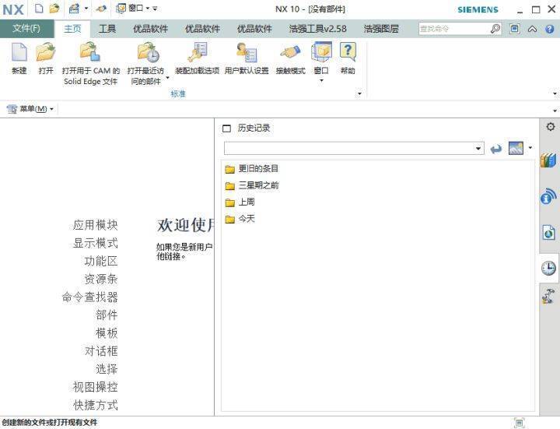560x429 pixels.
Task: Click the open folder icon in quick access toolbar
Action: tap(54, 9)
